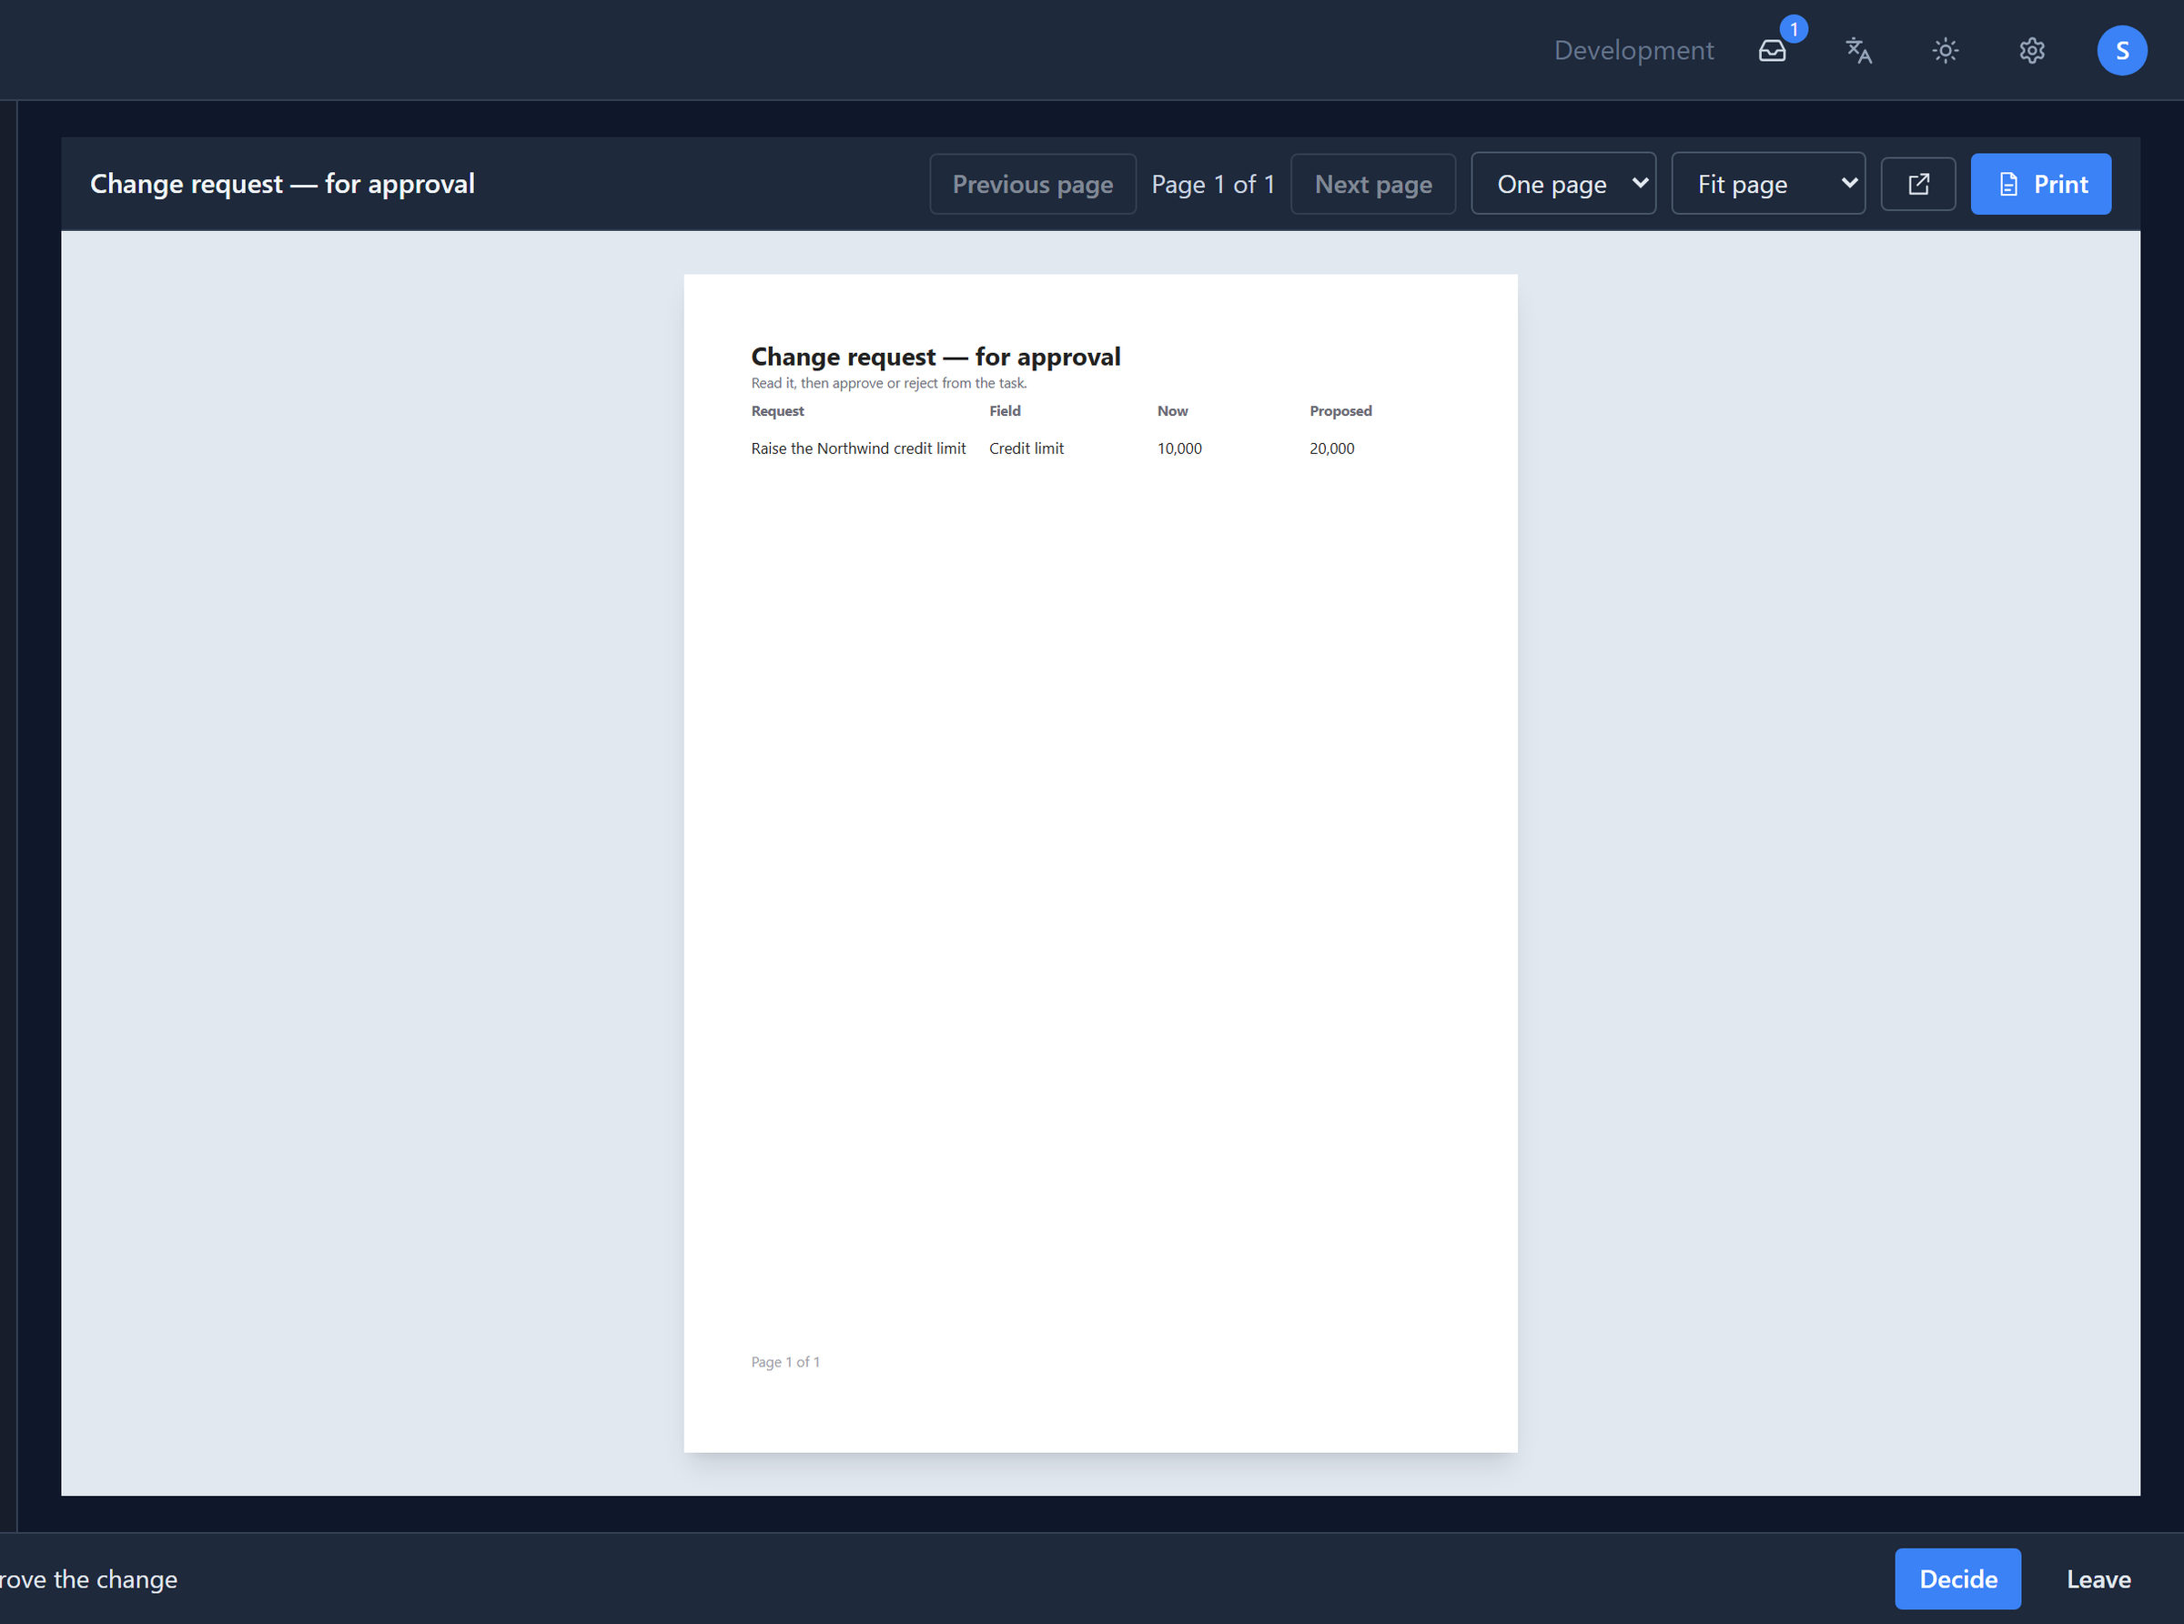This screenshot has height=1624, width=2184.
Task: Go to Next page
Action: (x=1373, y=184)
